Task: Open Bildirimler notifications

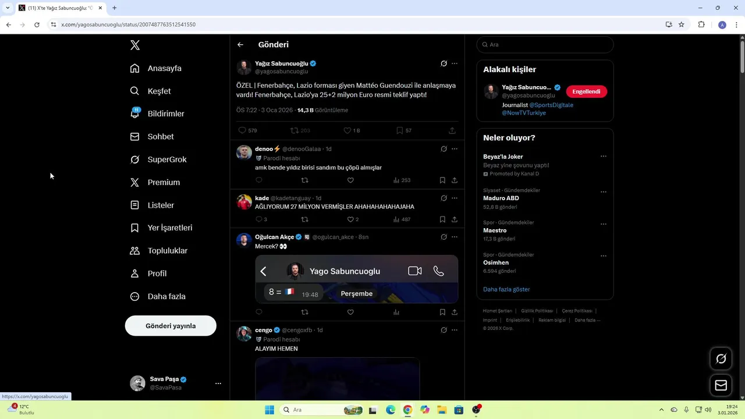Action: pyautogui.click(x=157, y=113)
